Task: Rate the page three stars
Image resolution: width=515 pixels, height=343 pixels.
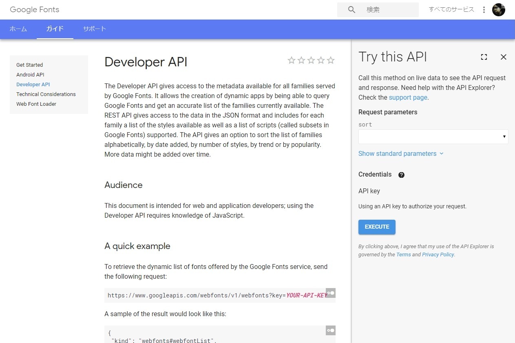Action: (x=311, y=60)
